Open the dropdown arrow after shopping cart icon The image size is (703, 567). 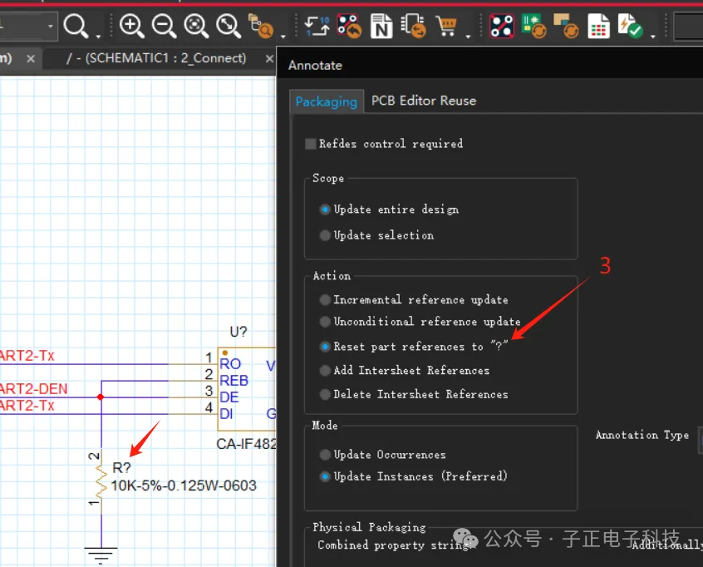(x=468, y=36)
